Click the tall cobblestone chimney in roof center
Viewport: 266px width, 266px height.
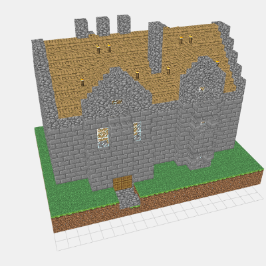point(156,47)
